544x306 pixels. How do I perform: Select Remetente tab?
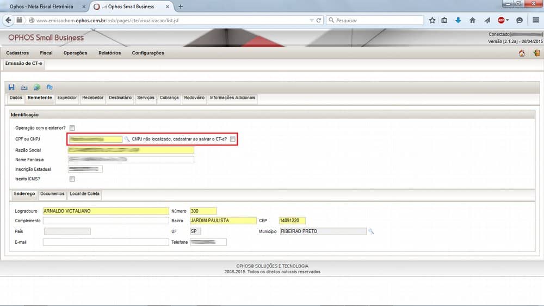[x=40, y=98]
